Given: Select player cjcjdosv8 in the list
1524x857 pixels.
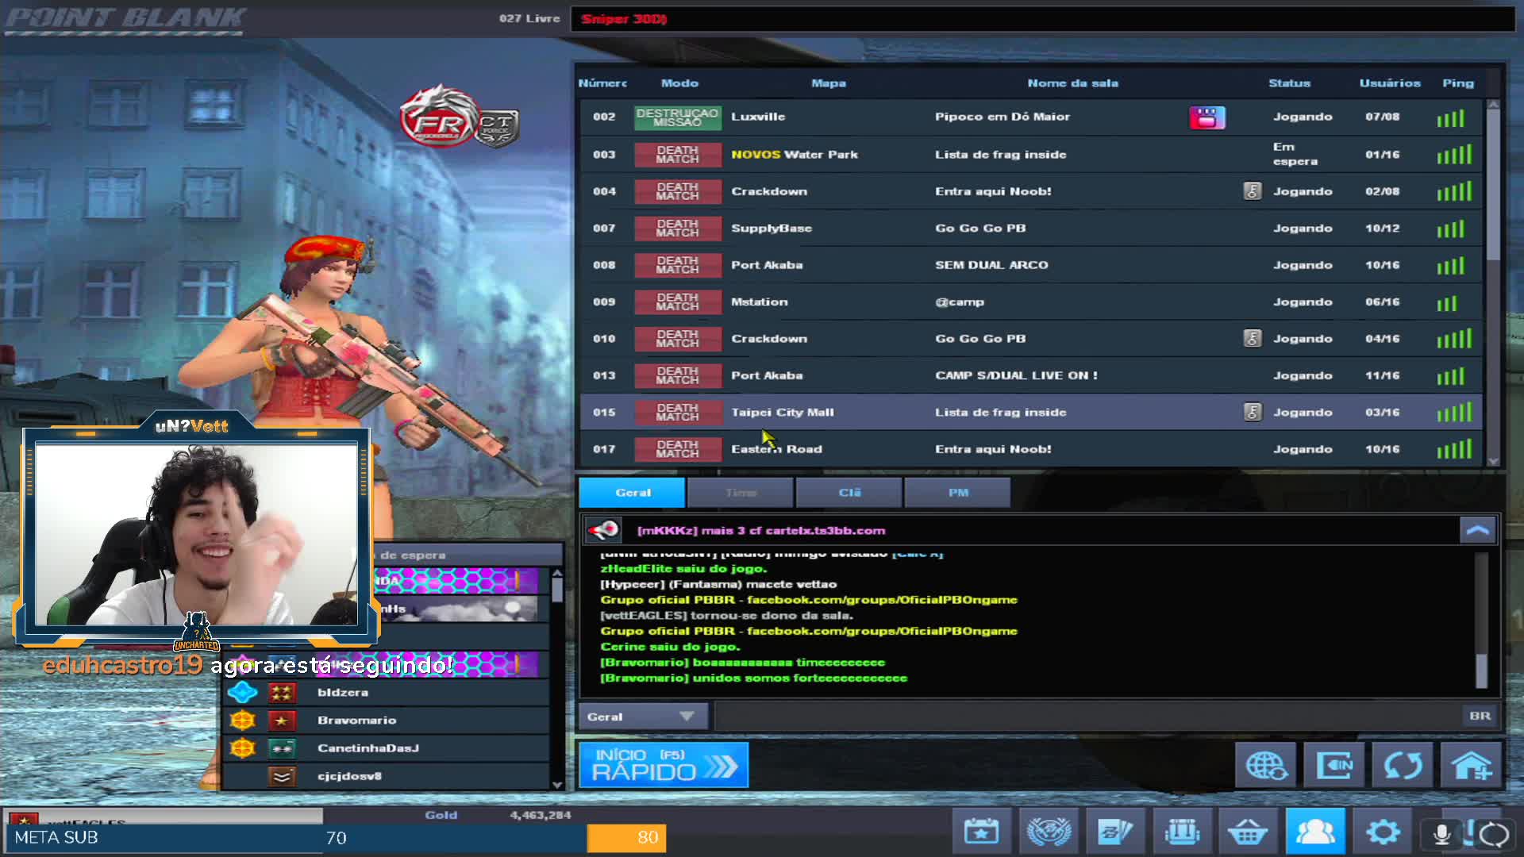Looking at the screenshot, I should point(386,776).
